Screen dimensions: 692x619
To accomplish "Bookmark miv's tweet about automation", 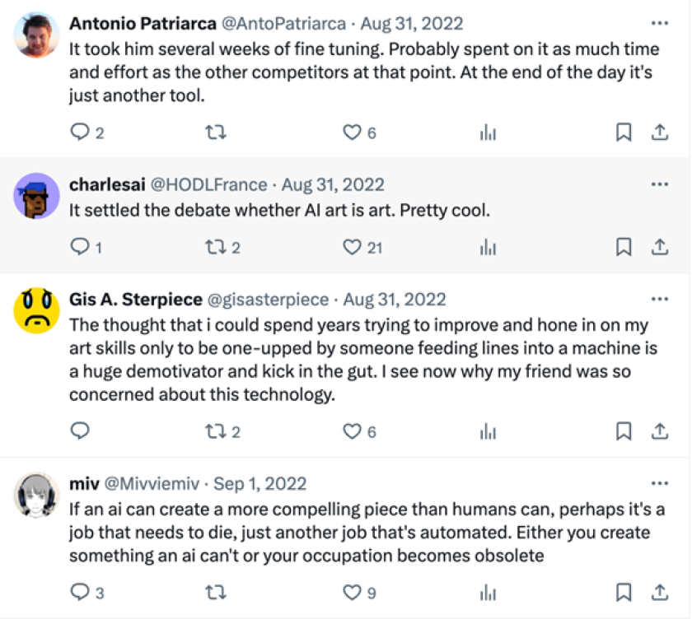I will click(624, 592).
